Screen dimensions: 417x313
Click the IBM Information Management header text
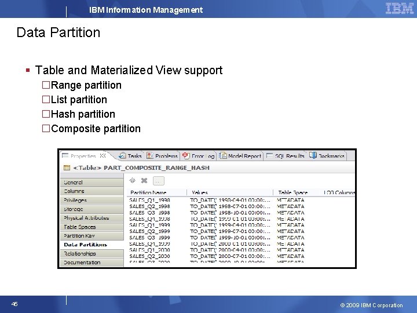(x=146, y=10)
